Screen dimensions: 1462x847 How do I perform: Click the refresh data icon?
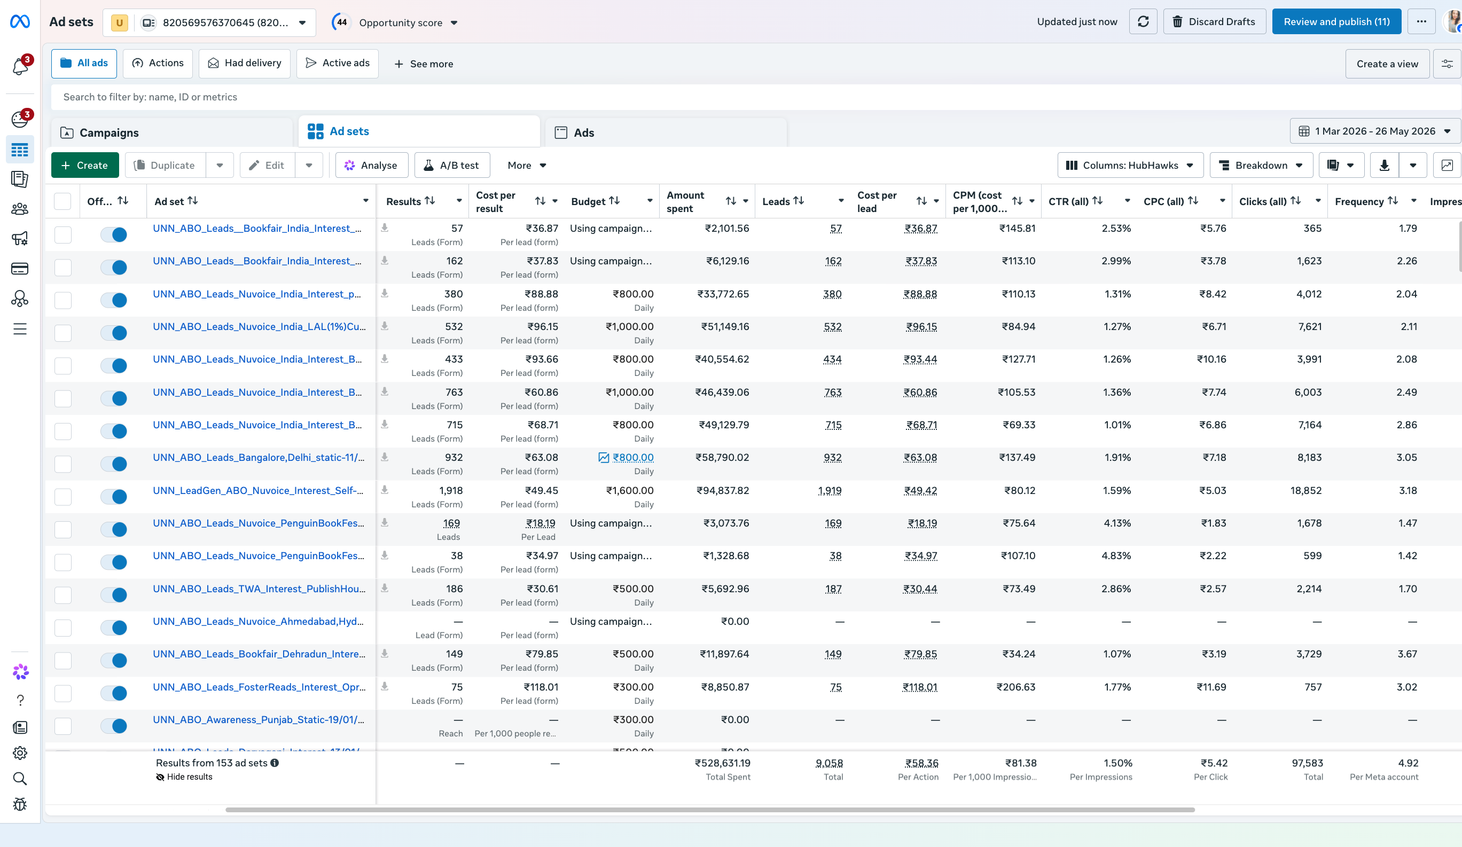[x=1143, y=21]
